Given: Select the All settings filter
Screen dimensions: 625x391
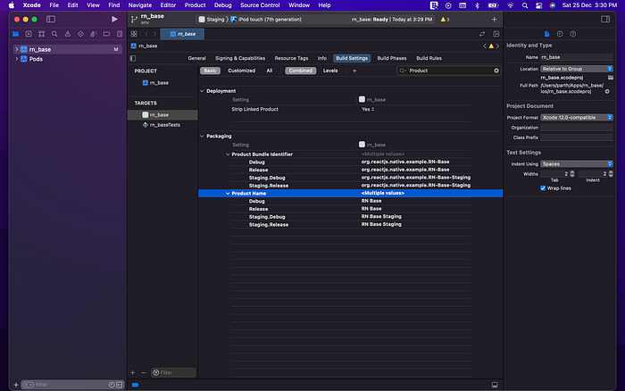Looking at the screenshot, I should (270, 71).
